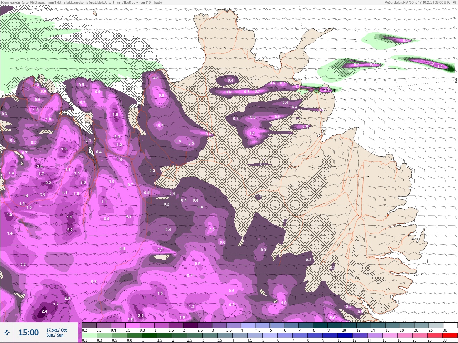Pick the bottom legend swatch between 1 and 1.5
458x343 pixels.
pyautogui.click(x=149, y=335)
